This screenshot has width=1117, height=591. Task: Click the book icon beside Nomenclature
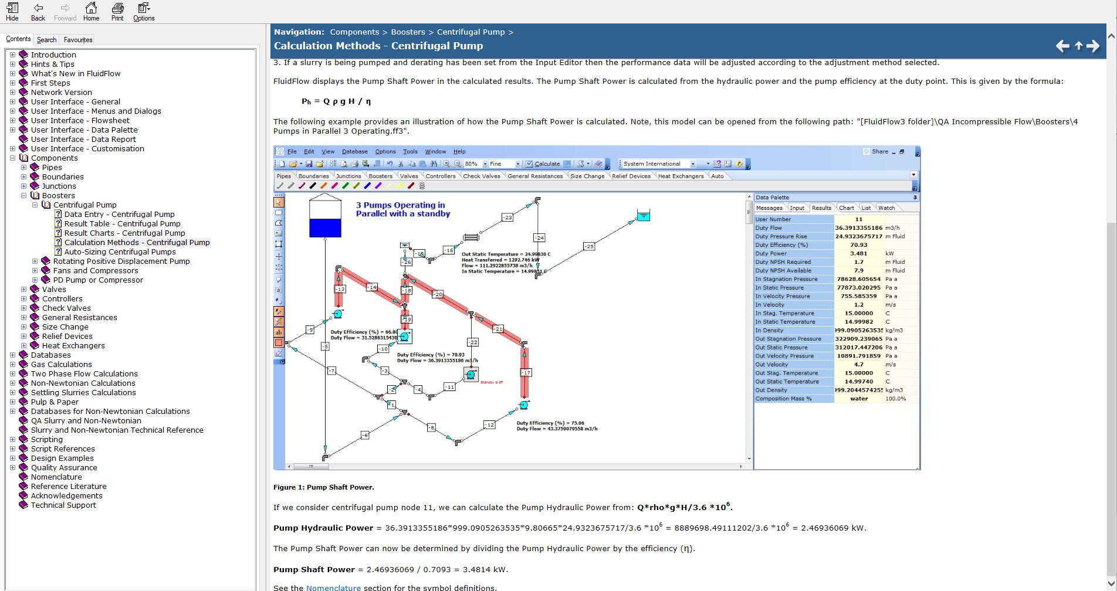[x=23, y=477]
